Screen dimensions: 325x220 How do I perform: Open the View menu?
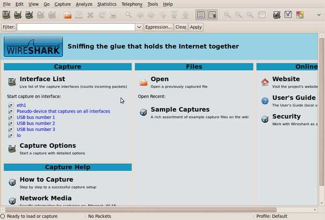(x=34, y=4)
